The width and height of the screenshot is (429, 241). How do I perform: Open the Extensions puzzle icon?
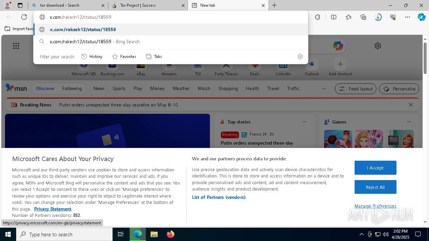[x=318, y=17]
